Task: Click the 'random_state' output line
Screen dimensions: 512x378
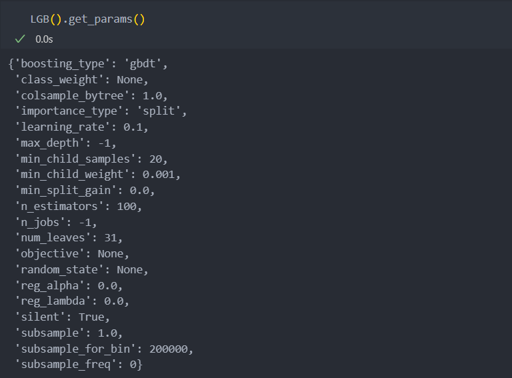Action: tap(81, 270)
